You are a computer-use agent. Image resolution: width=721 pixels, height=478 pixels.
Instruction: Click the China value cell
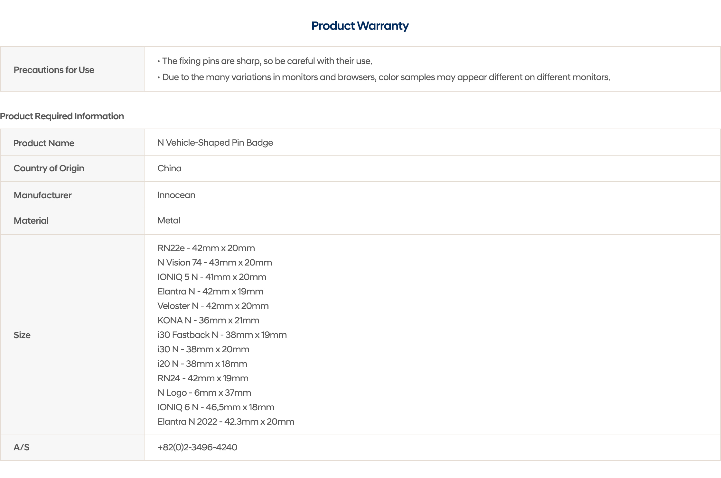169,168
